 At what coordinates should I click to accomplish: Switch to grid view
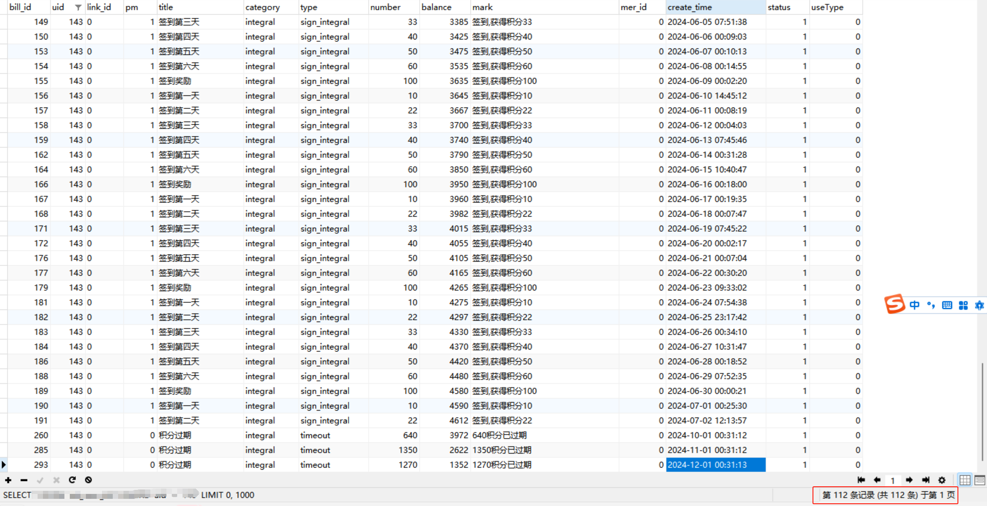point(965,480)
